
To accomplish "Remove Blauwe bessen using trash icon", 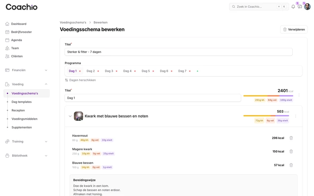I will (x=291, y=165).
